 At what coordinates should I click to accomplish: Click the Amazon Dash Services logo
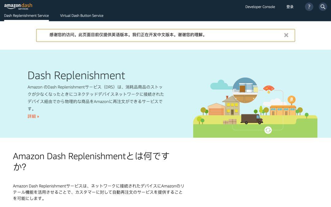point(18,6)
